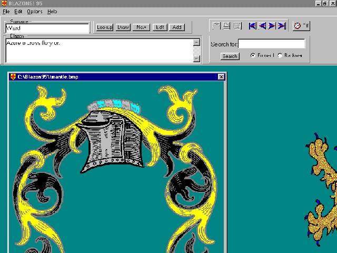Open the Options menu
This screenshot has height=253, width=337.
tap(35, 11)
